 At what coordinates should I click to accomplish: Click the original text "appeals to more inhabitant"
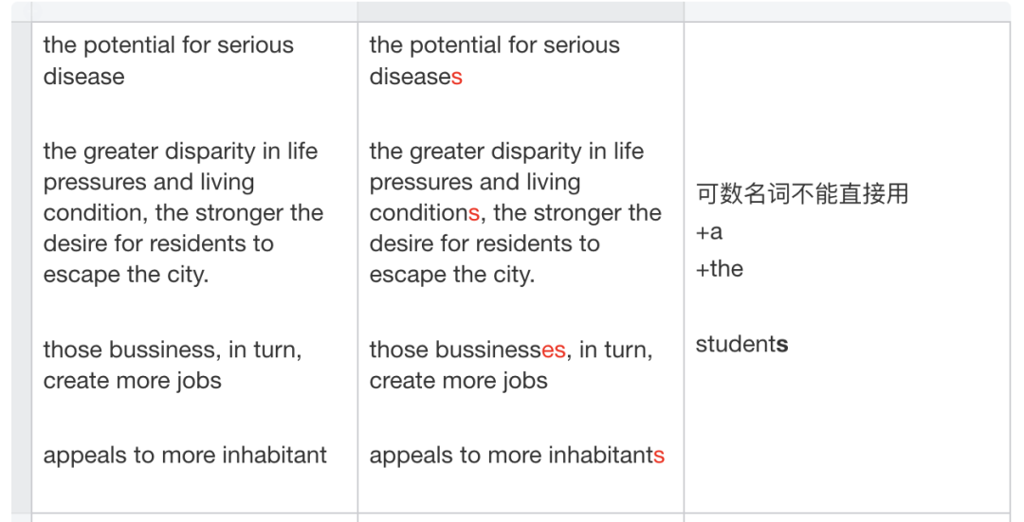click(185, 455)
